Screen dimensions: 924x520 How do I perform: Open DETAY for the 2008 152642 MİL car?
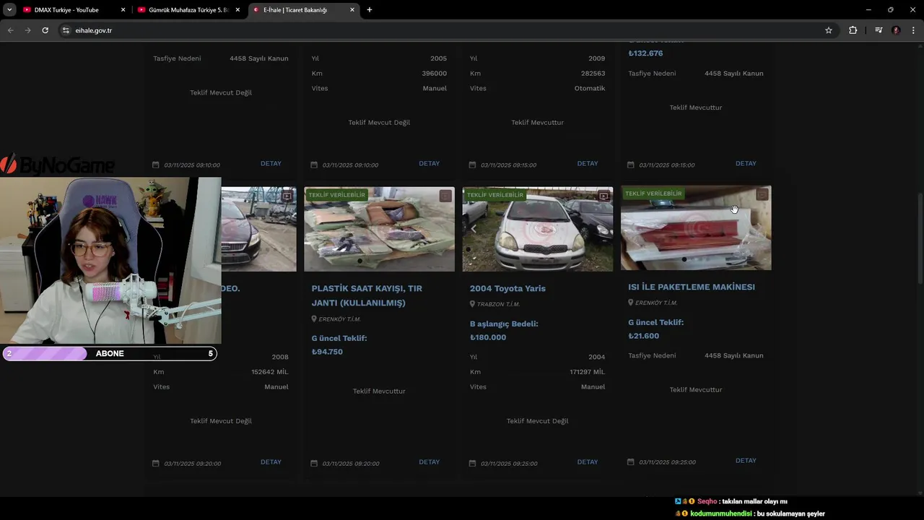point(271,461)
